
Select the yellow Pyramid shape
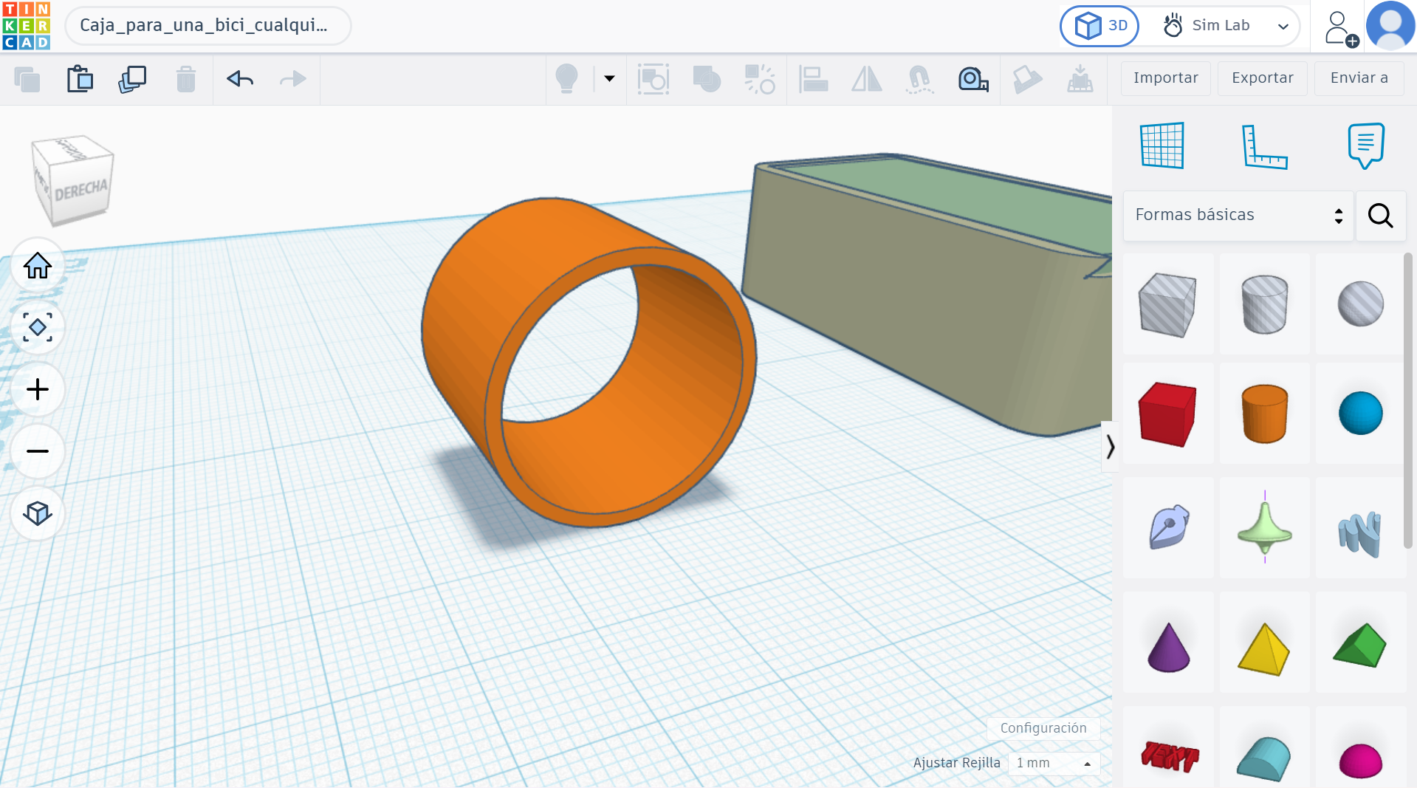tap(1264, 643)
